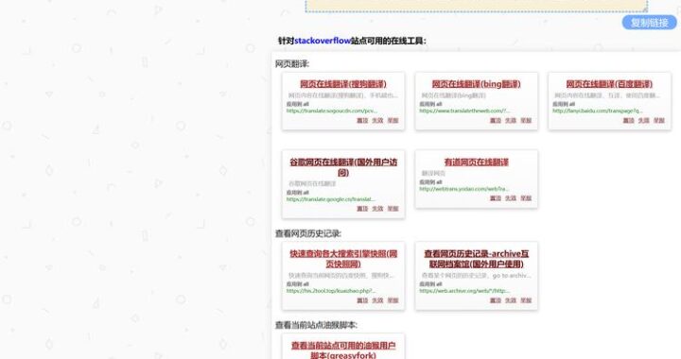681x359 pixels.
Task: Click the www.translatetheweb.com URL text
Action: [464, 111]
